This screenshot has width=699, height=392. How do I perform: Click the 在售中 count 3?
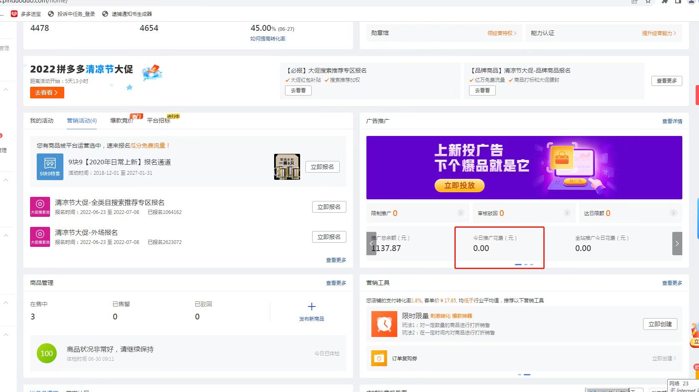[x=33, y=317]
